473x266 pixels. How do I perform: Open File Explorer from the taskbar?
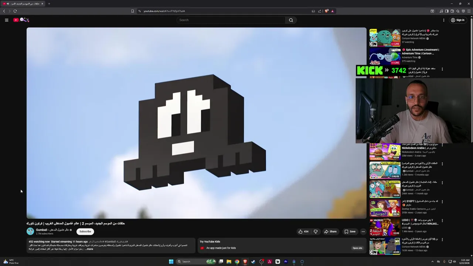[229, 262]
